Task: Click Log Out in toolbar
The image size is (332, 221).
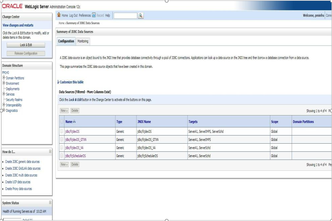Action: tap(73, 15)
